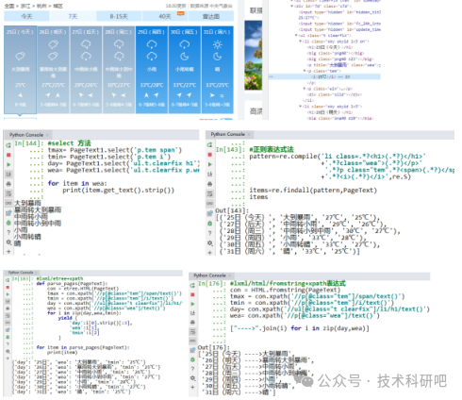The height and width of the screenshot is (400, 462).
Task: Switch to the 今天 forecast tab
Action: (26, 16)
